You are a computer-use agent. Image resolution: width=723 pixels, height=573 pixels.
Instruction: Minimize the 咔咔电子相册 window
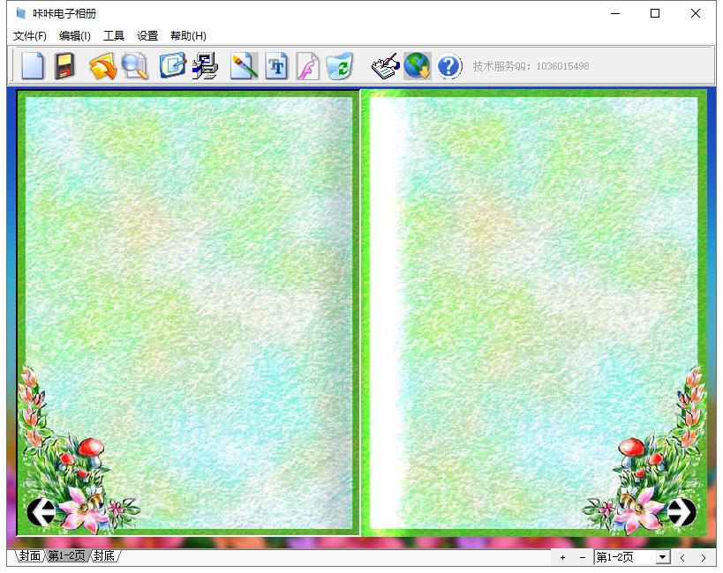coord(615,13)
